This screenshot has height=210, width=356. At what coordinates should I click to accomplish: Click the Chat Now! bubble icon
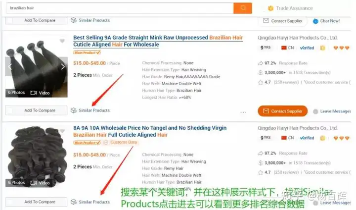pyautogui.click(x=315, y=21)
